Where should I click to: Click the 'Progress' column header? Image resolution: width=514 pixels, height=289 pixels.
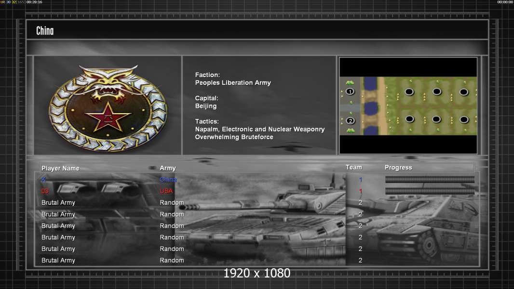click(398, 168)
